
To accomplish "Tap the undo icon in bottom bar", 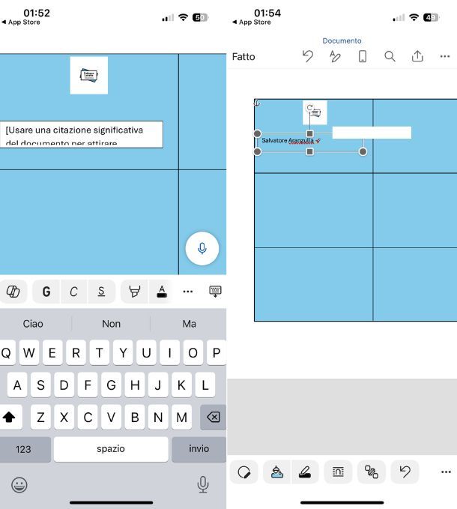I will 405,472.
